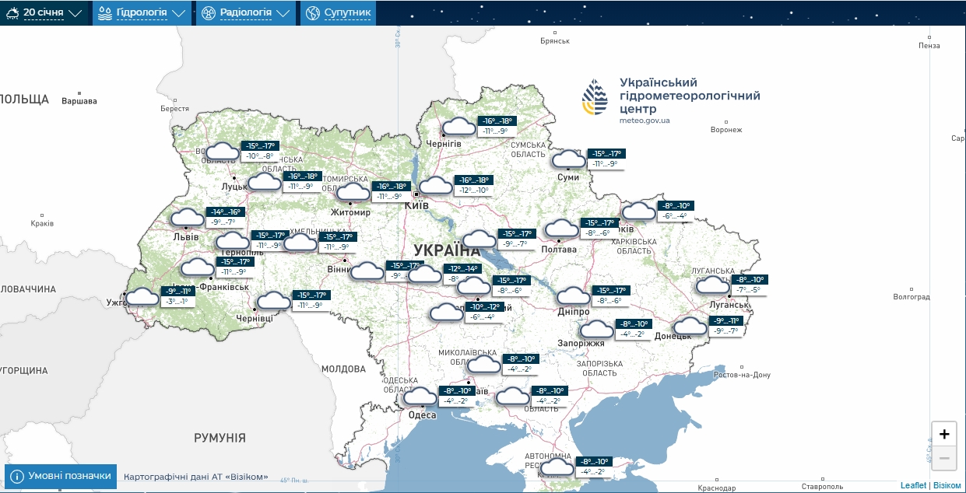Click the Crimea cloud weather icon
This screenshot has width=966, height=493.
[x=556, y=467]
